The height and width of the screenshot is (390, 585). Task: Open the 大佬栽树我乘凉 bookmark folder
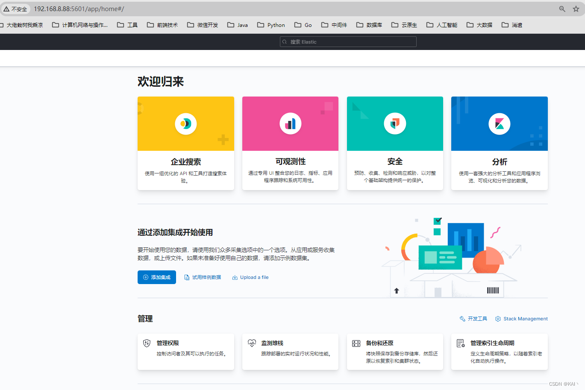pyautogui.click(x=21, y=25)
